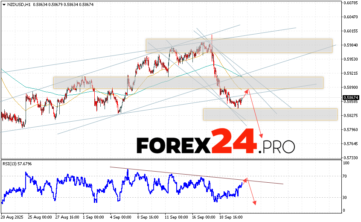The height and width of the screenshot is (222, 361).
Task: Select the lower support zone near 0.58275
Action: coord(270,114)
